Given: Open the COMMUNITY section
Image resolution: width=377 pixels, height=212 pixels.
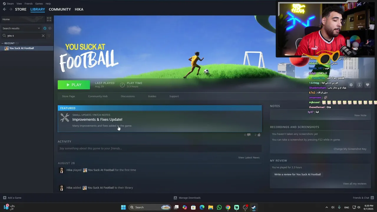Looking at the screenshot, I should (x=60, y=9).
